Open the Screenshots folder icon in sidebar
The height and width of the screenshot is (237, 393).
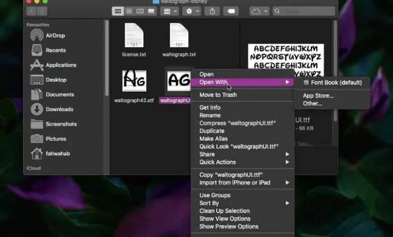[37, 124]
